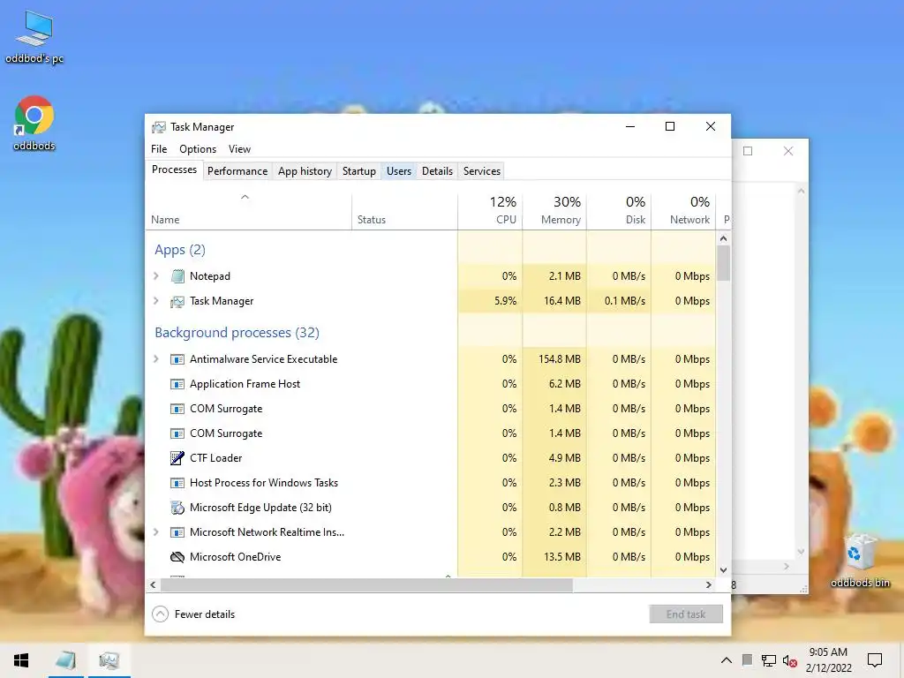904x678 pixels.
Task: Sort by Disk column header
Action: [619, 212]
